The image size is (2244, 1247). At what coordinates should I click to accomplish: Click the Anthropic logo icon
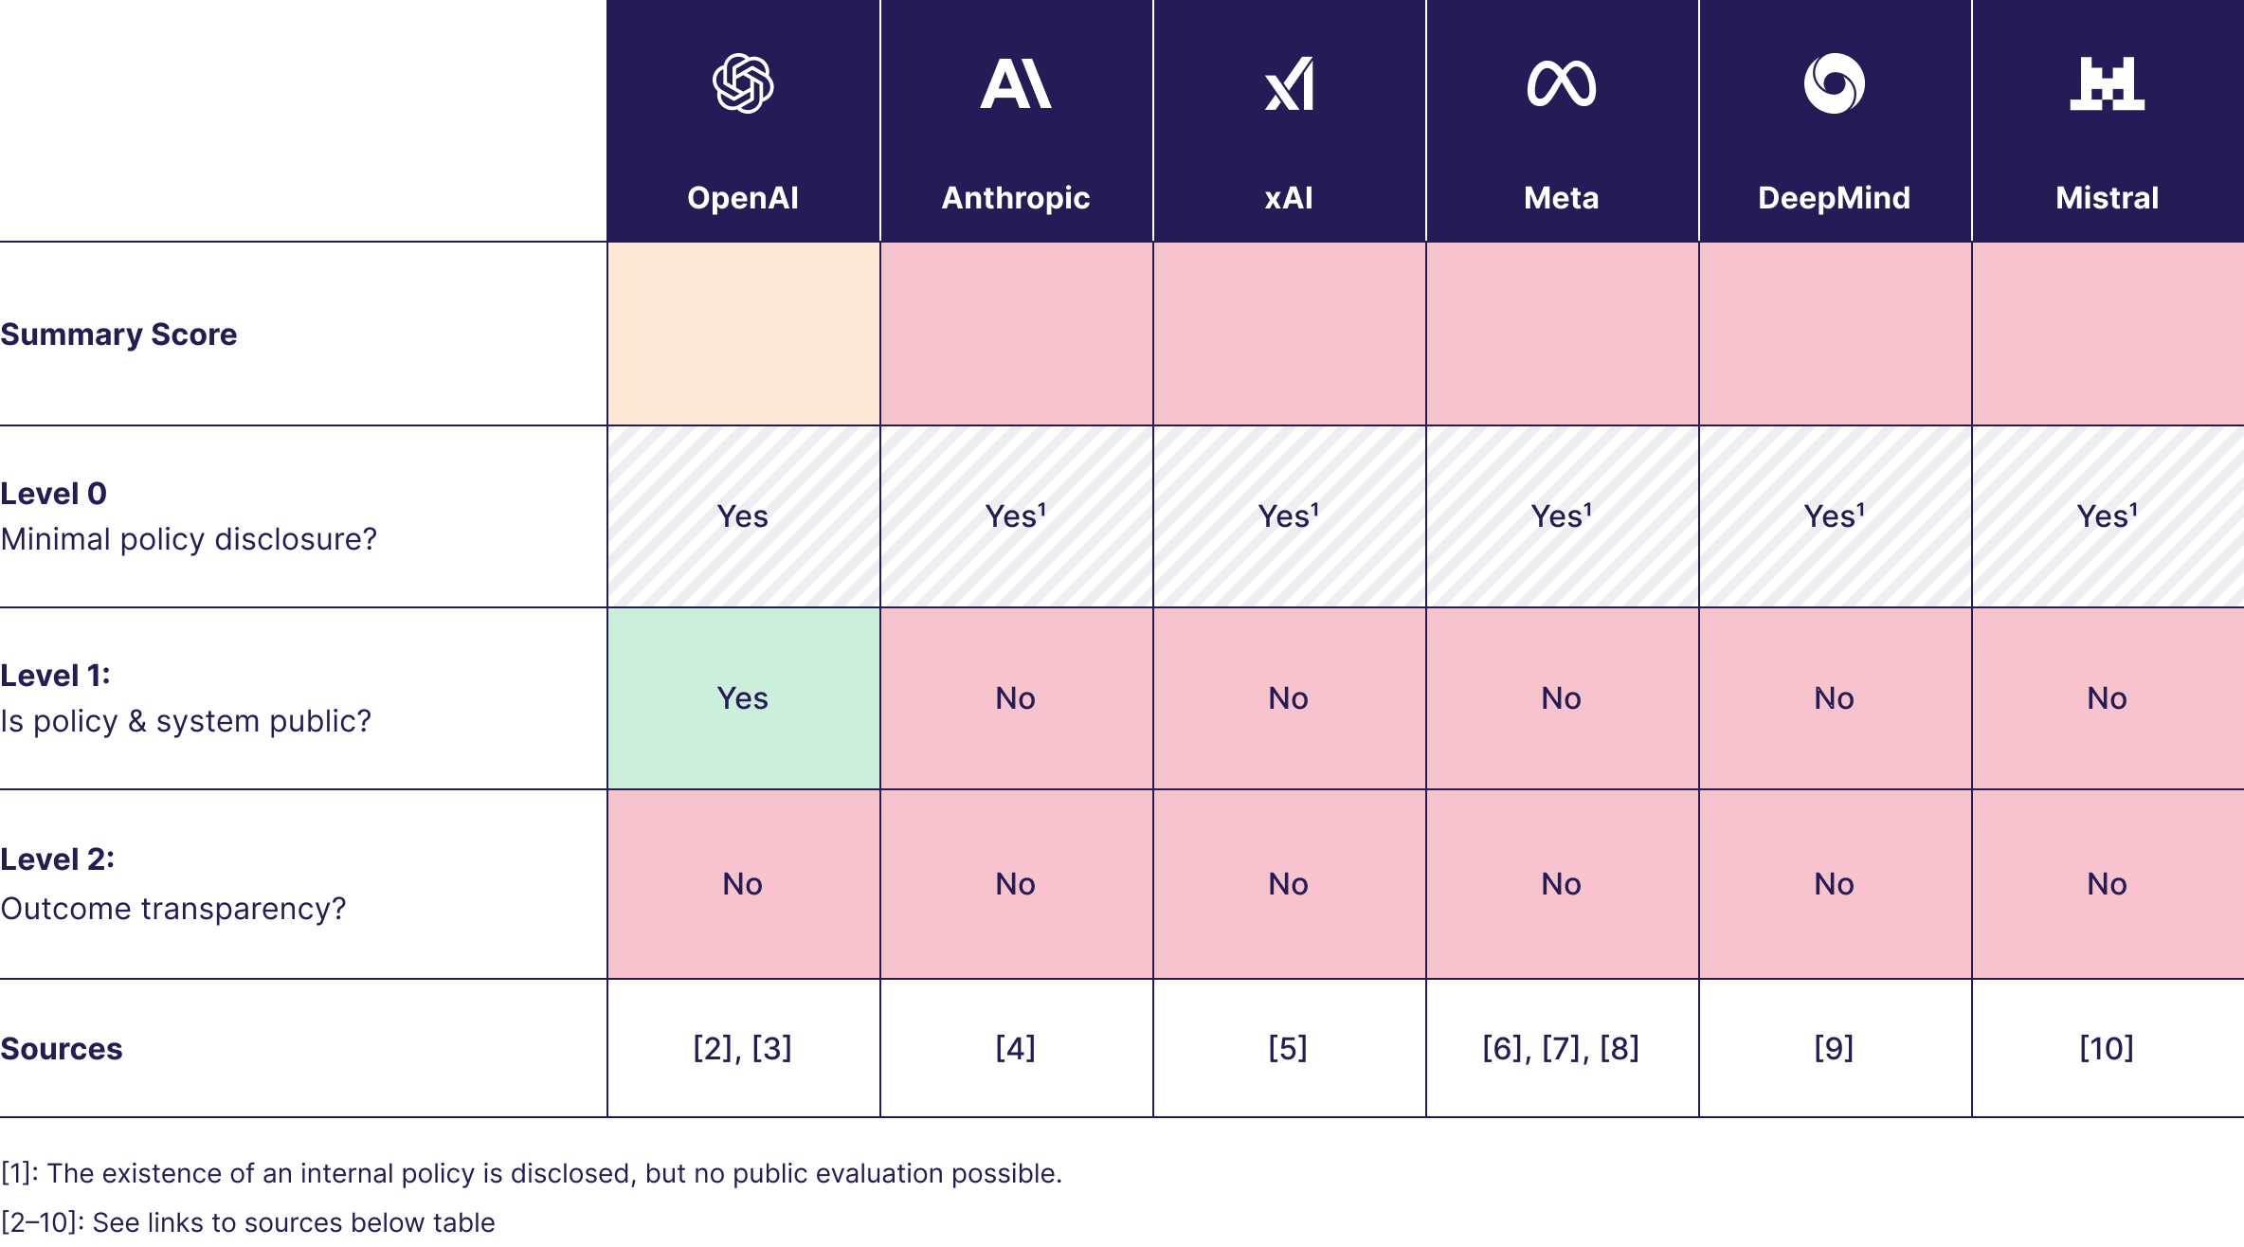point(1016,83)
